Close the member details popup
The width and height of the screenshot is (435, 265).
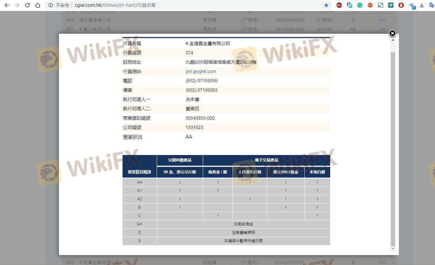(x=392, y=33)
